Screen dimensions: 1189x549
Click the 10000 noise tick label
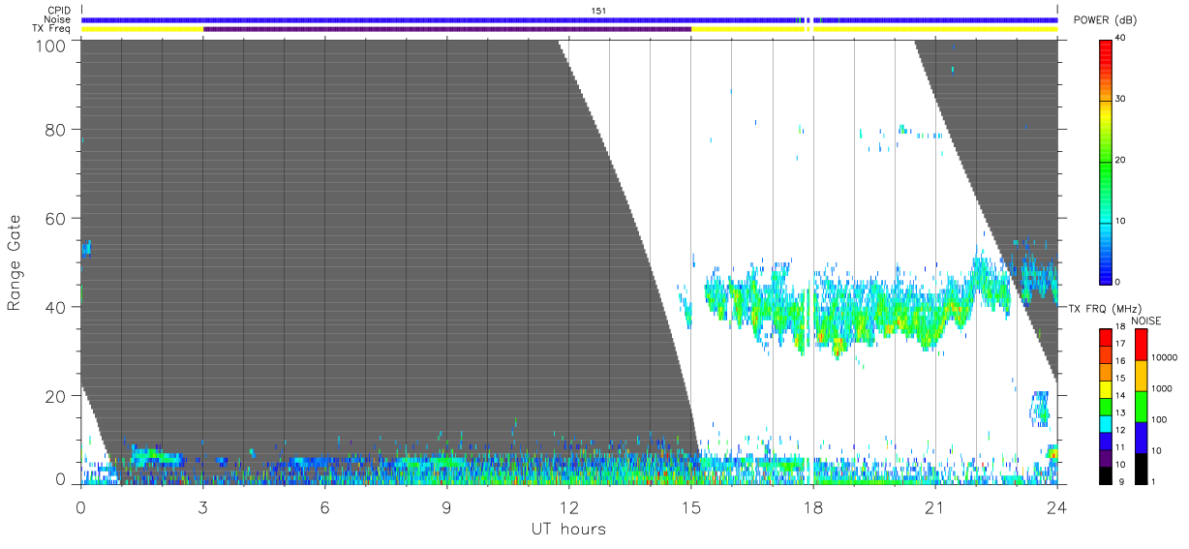(x=1165, y=357)
